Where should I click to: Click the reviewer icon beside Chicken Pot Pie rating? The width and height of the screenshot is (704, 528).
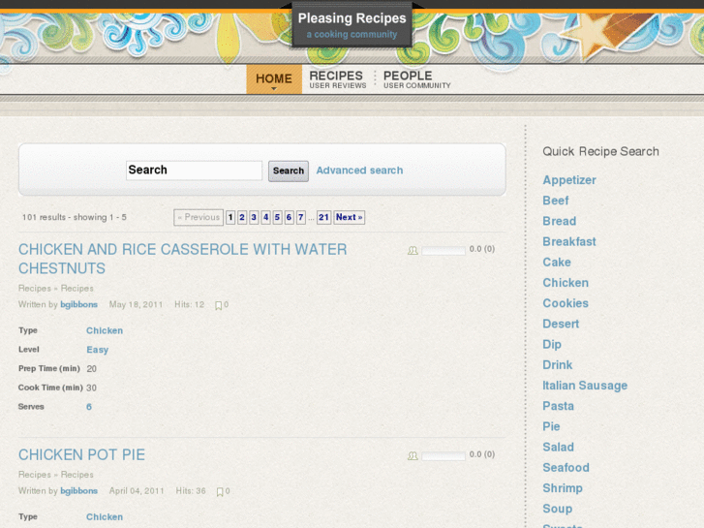413,455
